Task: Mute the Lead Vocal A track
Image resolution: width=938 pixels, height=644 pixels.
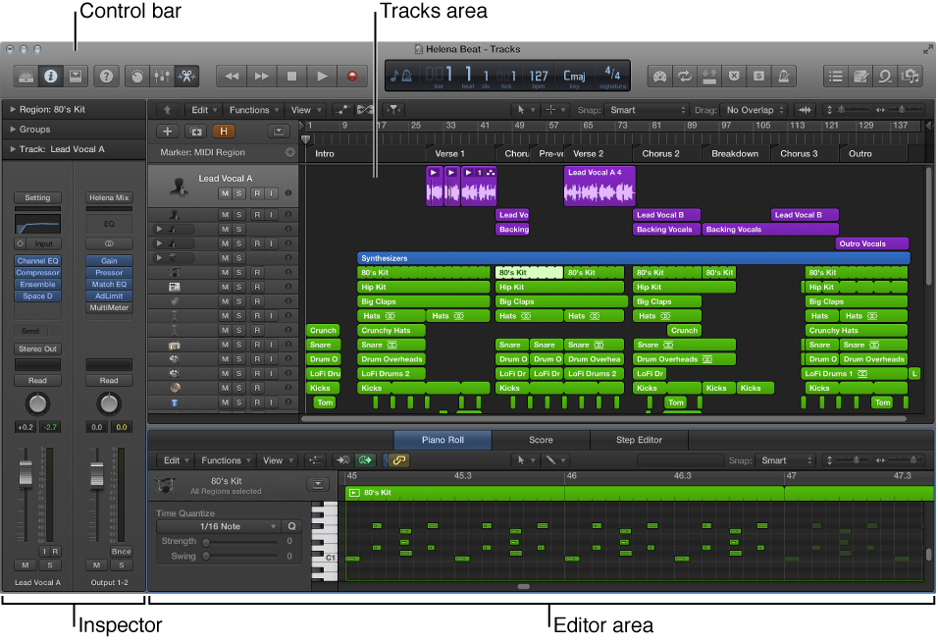Action: (x=225, y=192)
